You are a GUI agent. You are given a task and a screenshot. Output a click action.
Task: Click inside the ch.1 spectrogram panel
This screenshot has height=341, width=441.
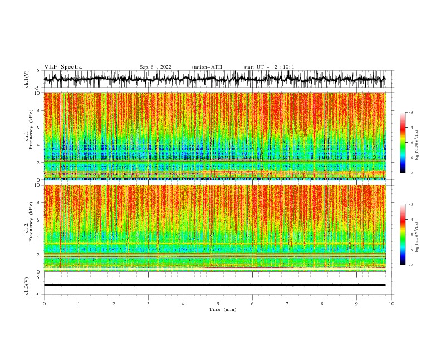(215, 136)
